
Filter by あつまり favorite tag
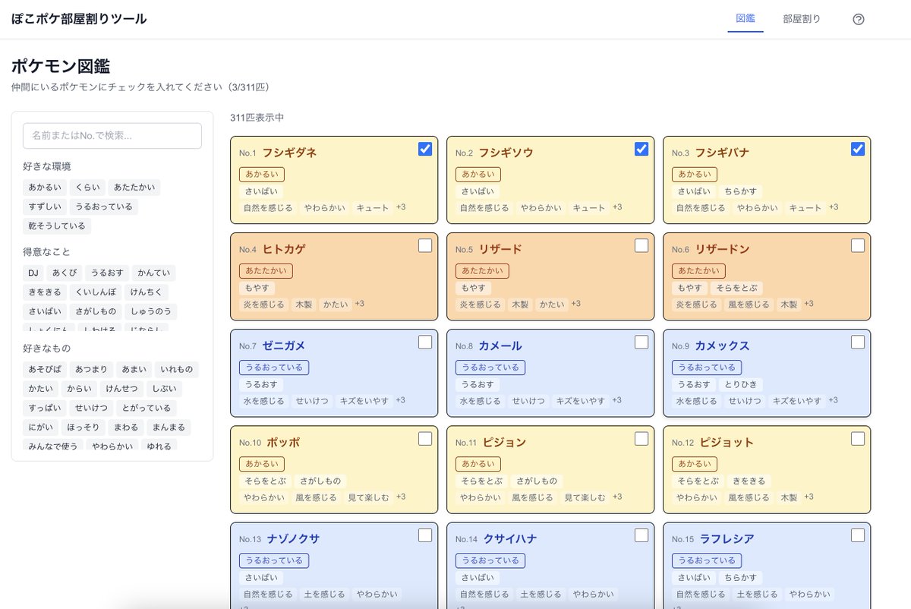pyautogui.click(x=92, y=370)
